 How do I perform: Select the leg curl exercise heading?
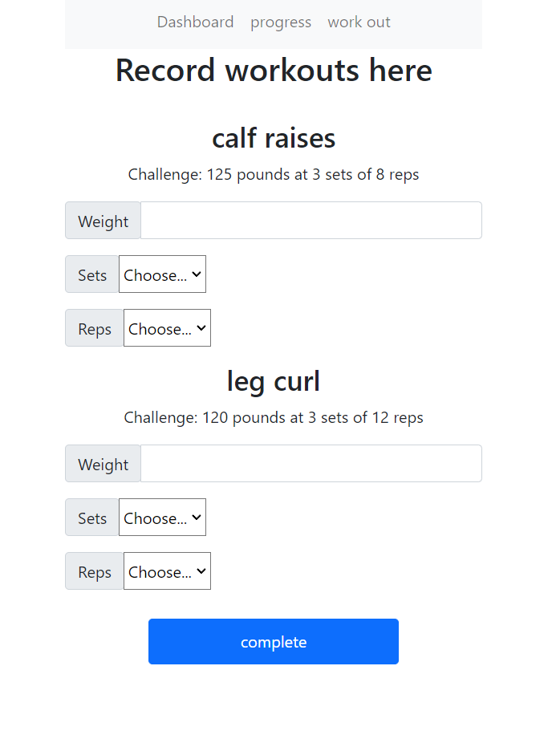click(274, 381)
